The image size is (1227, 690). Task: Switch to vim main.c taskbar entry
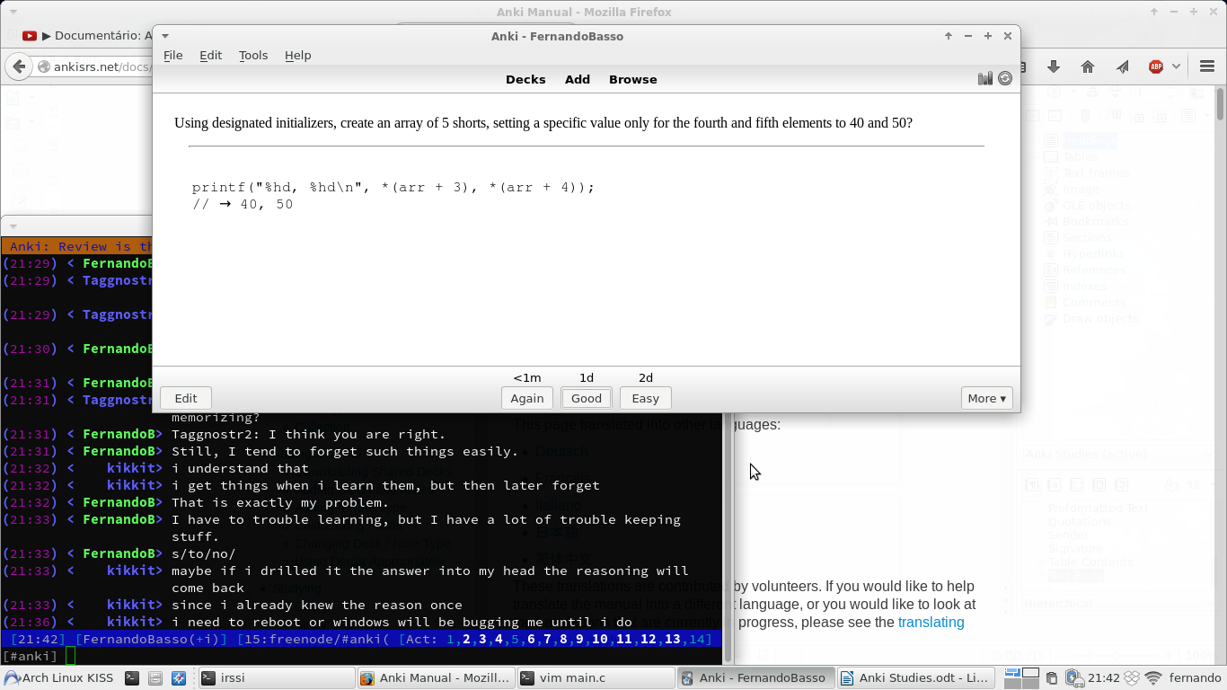pos(596,678)
